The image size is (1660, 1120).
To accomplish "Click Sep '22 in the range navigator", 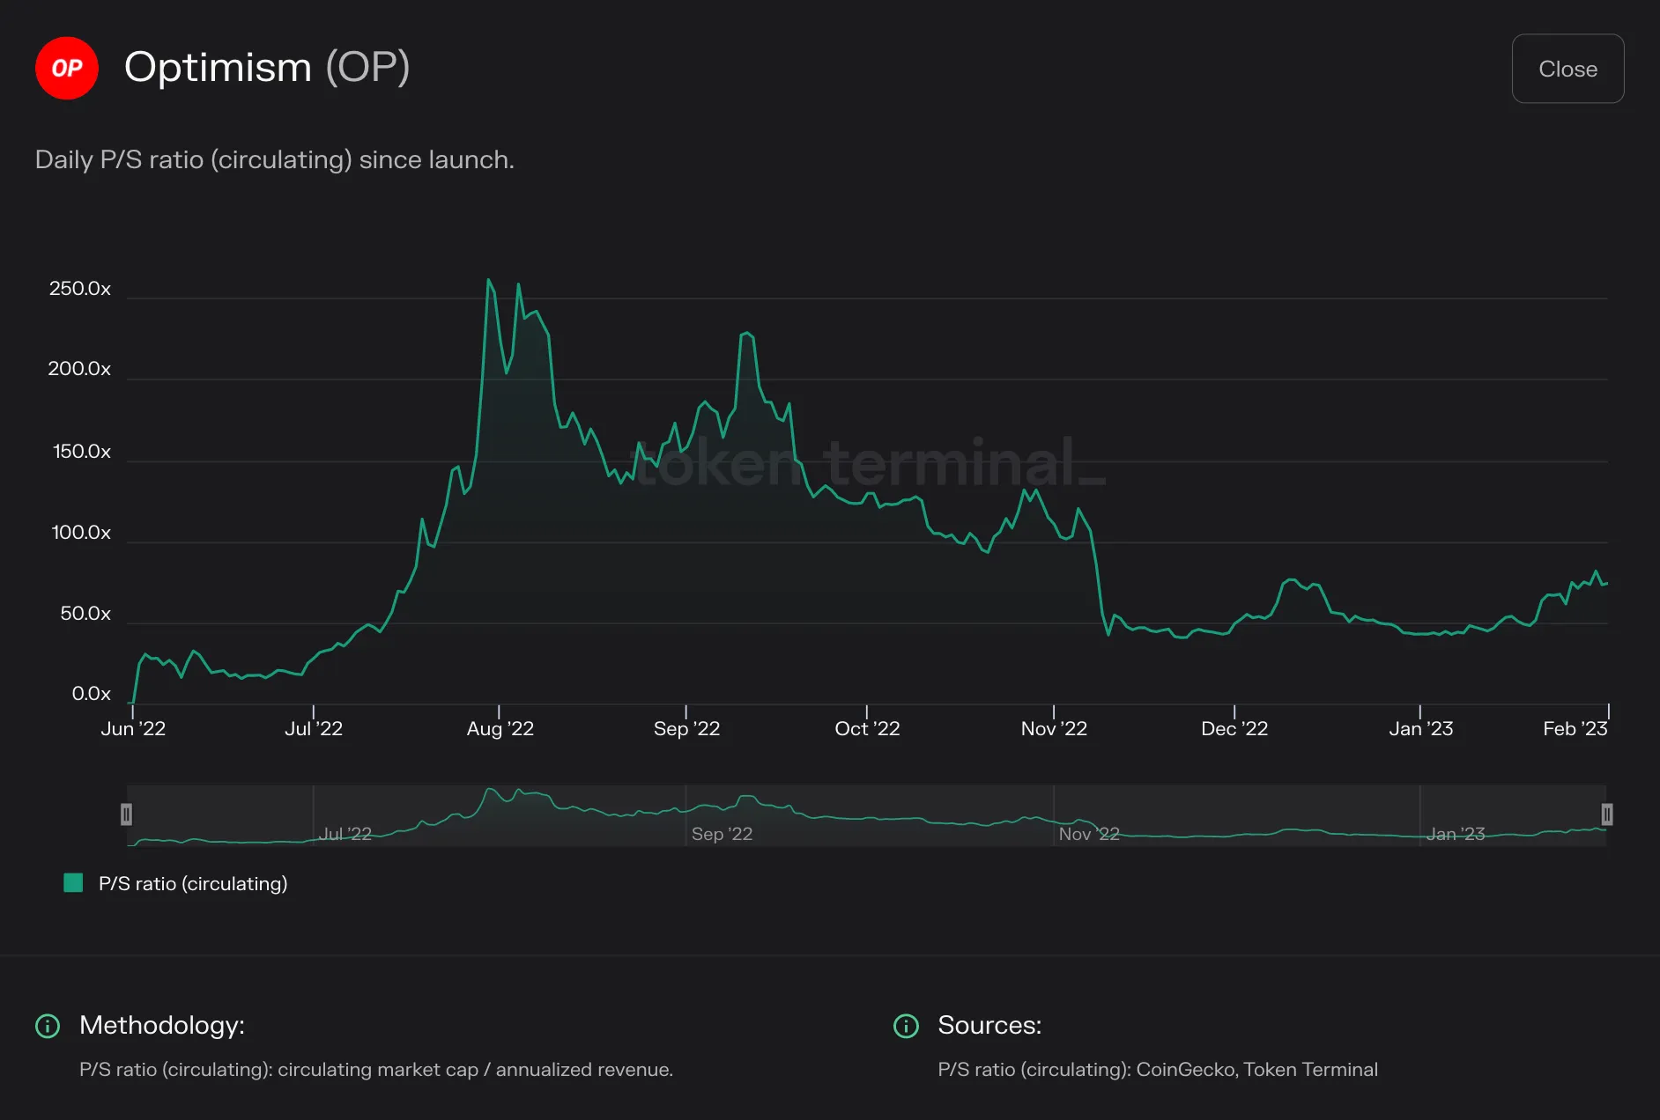I will 722,834.
